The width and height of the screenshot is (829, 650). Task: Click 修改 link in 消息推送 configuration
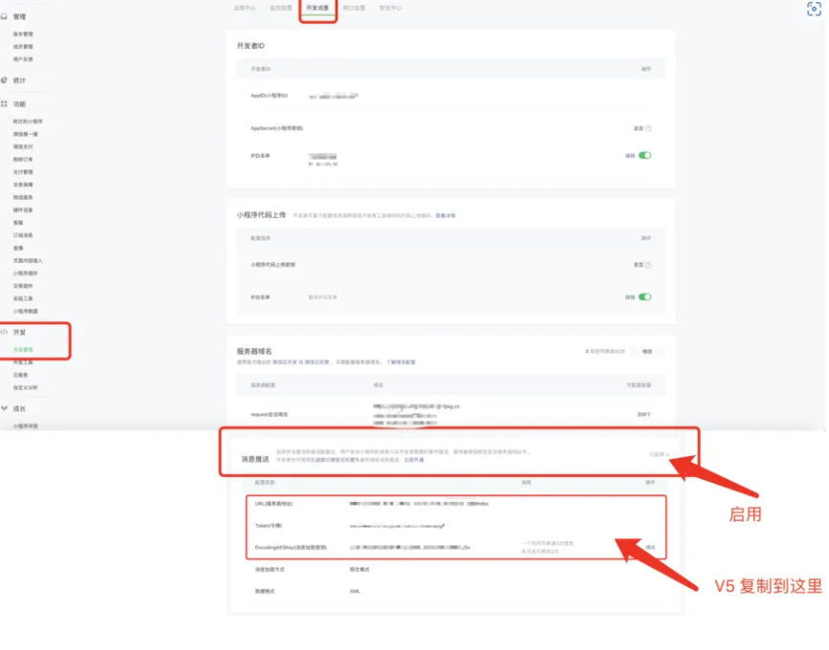(x=650, y=547)
